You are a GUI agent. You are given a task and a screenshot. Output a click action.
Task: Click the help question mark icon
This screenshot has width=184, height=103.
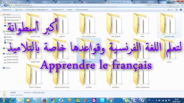181,10
